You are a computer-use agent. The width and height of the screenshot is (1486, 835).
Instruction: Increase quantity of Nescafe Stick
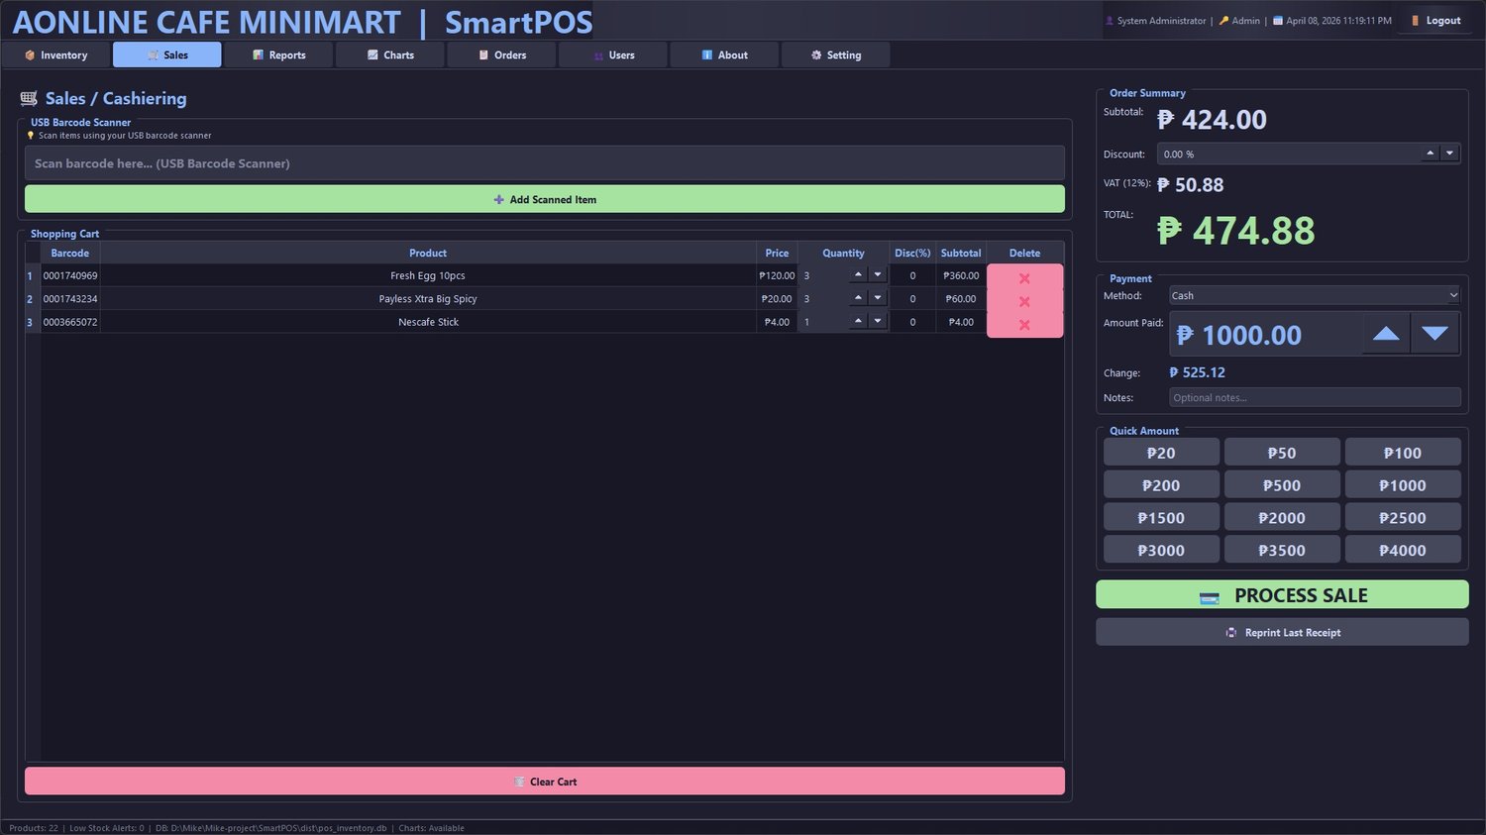point(858,321)
